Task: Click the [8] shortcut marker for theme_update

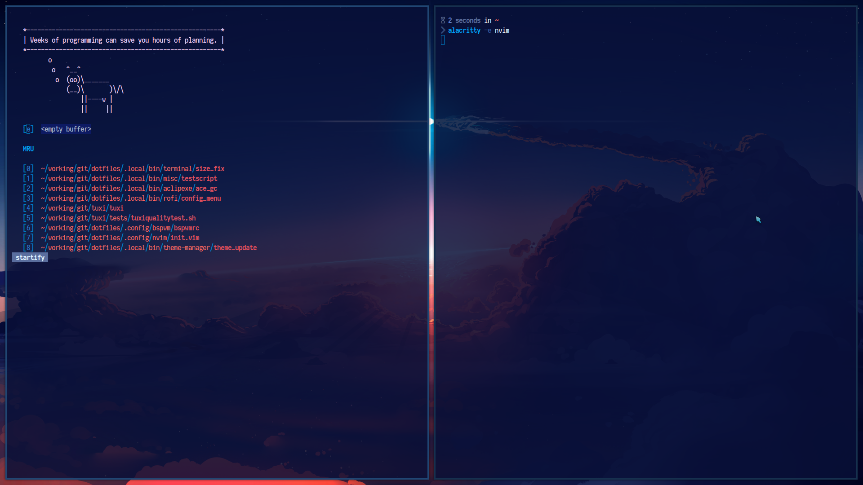Action: tap(28, 247)
